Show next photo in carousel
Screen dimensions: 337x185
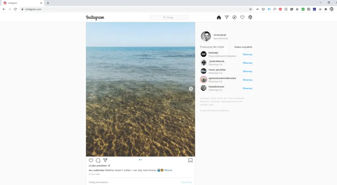tap(191, 89)
